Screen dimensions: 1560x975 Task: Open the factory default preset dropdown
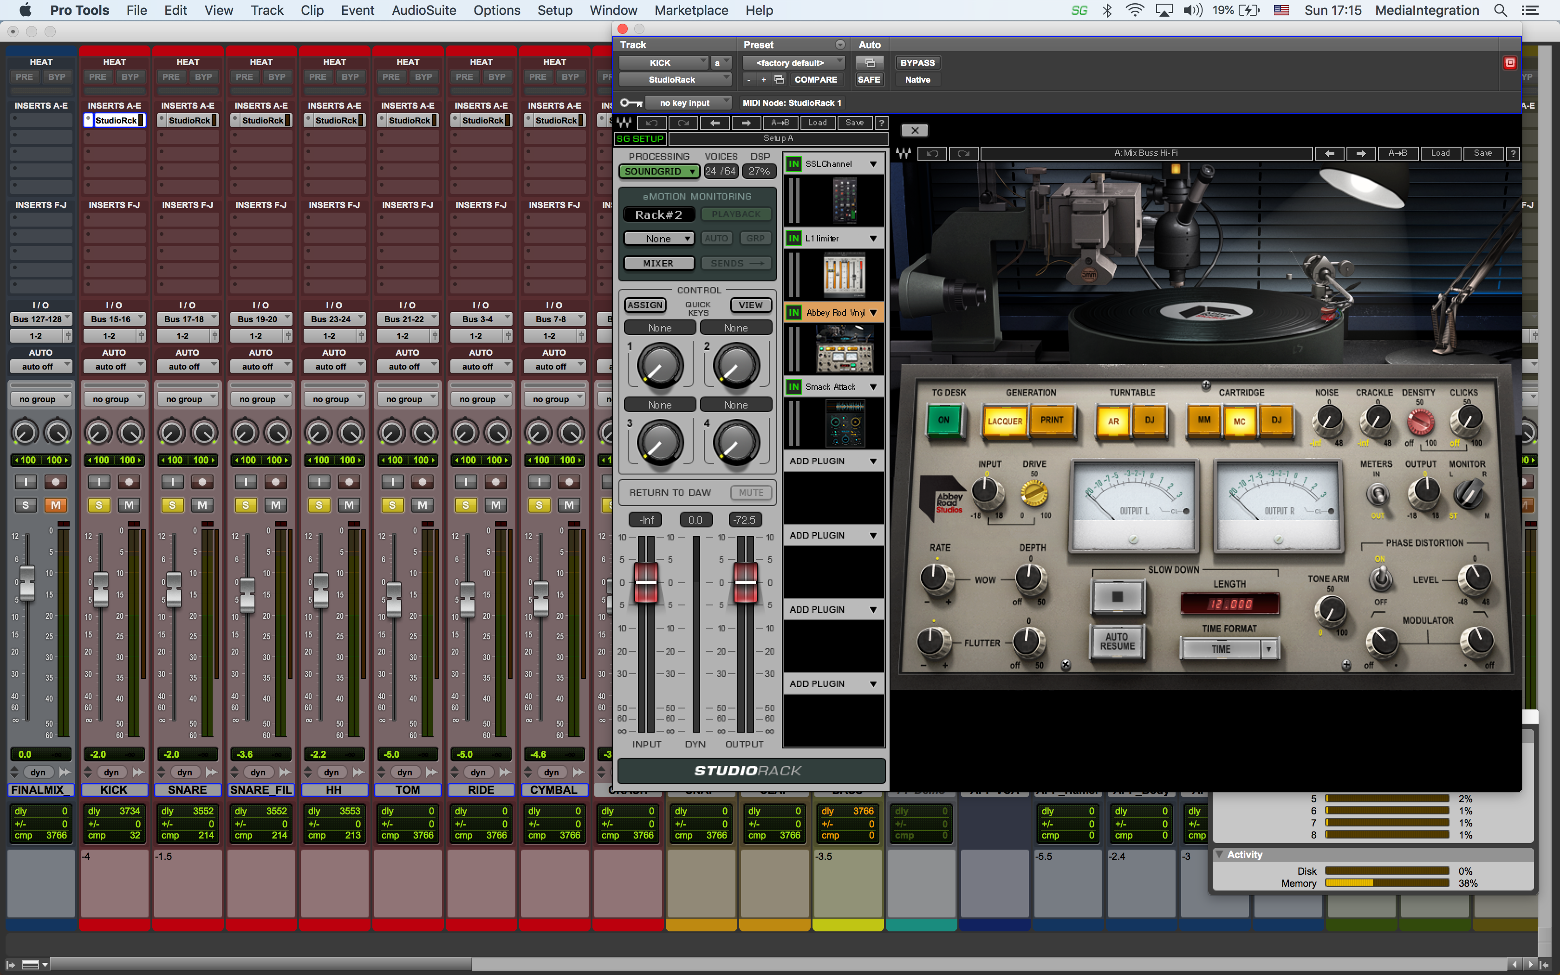coord(793,63)
